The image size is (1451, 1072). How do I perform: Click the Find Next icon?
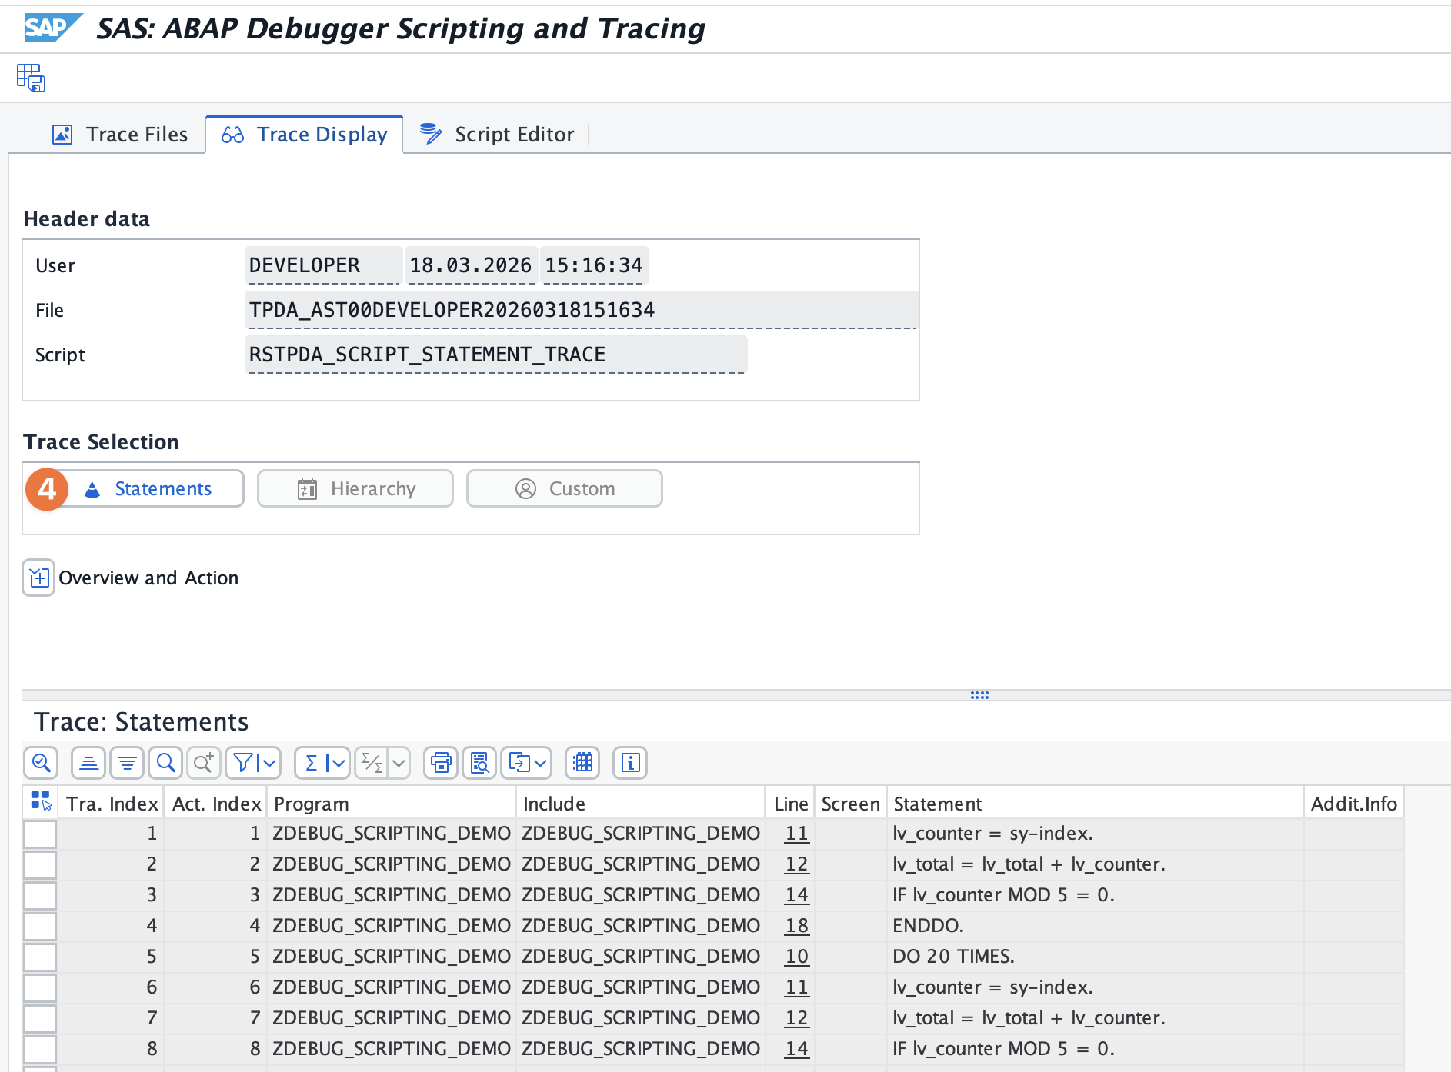tap(204, 763)
